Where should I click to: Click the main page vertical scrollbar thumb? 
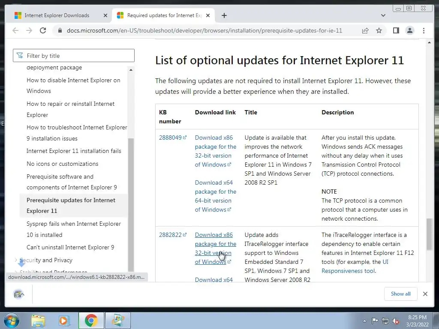(429, 234)
